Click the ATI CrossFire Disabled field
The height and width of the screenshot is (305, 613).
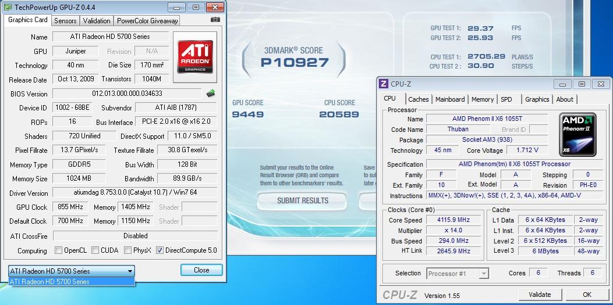(135, 236)
